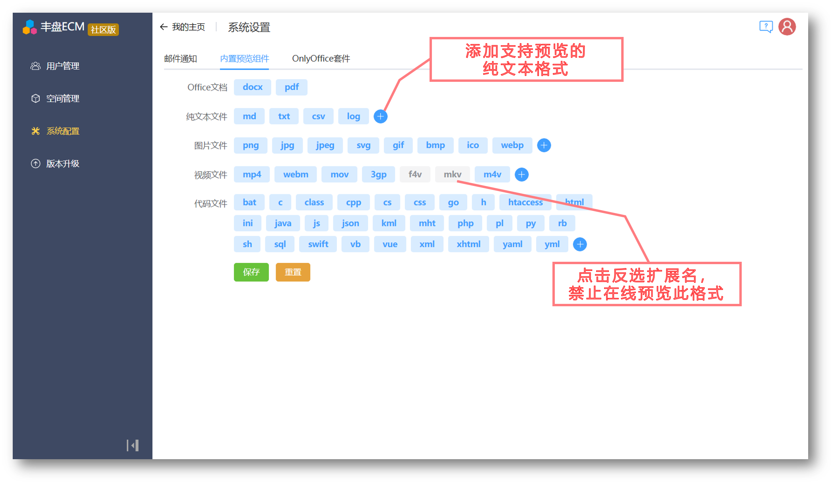Toggle the go code tag
The height and width of the screenshot is (485, 834).
click(x=453, y=203)
